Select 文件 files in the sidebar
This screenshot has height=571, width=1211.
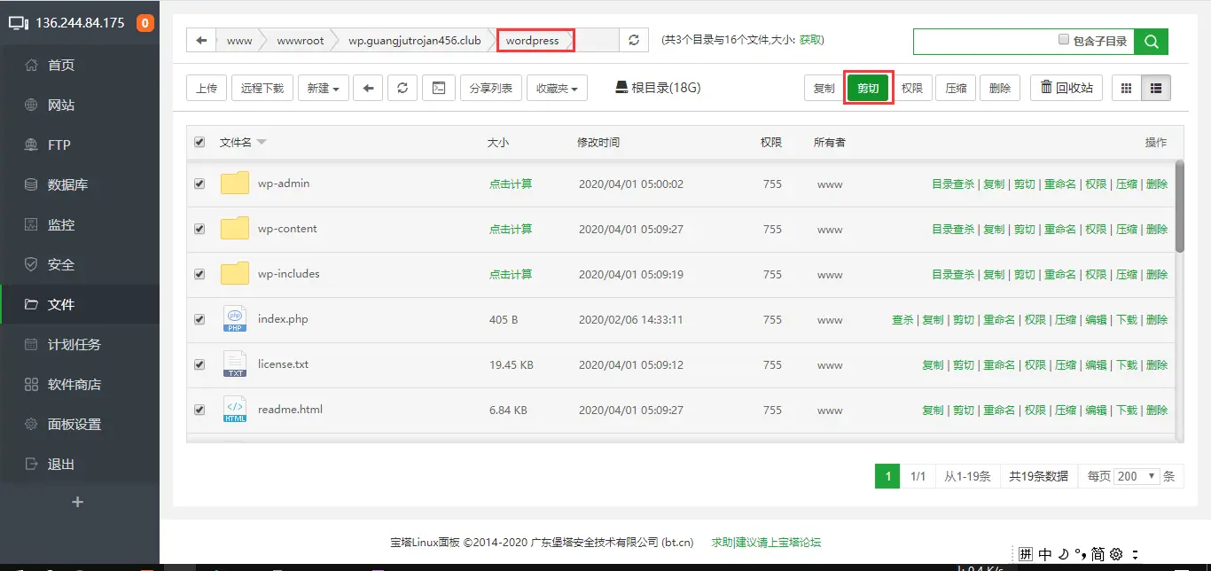pos(80,304)
